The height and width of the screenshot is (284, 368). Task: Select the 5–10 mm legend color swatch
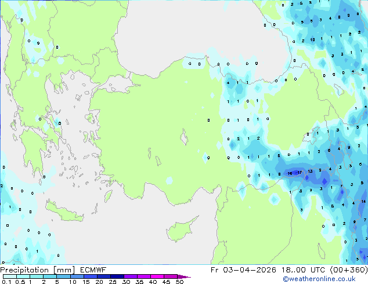coord(63,276)
